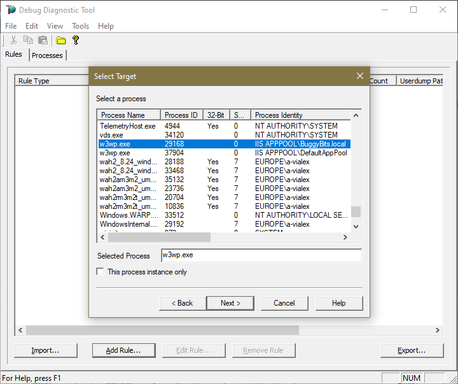Select wah2rm3m2t process with ID 20704
458x384 pixels.
(x=225, y=197)
